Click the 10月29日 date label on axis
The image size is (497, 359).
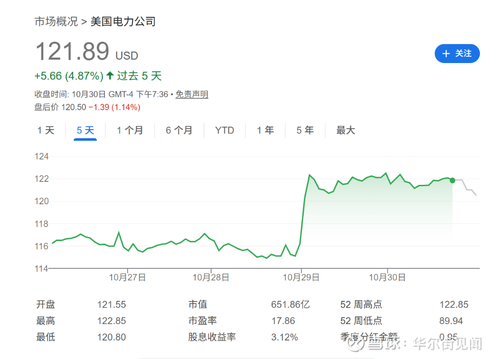pos(301,277)
